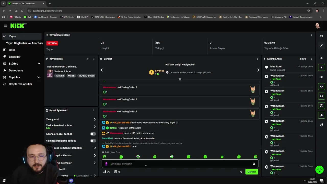This screenshot has width=327, height=184.
Task: Click the screen capture icon in right sidebar
Action: coord(321,58)
